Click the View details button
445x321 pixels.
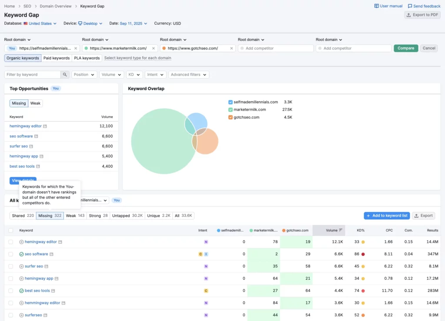pos(23,180)
